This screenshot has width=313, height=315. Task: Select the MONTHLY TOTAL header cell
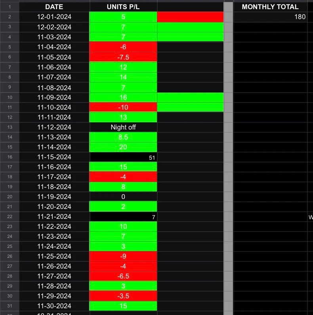270,7
